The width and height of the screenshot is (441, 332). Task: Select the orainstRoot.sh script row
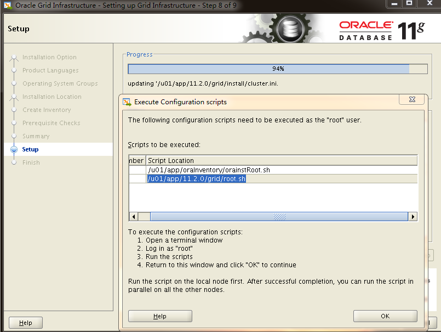point(273,170)
